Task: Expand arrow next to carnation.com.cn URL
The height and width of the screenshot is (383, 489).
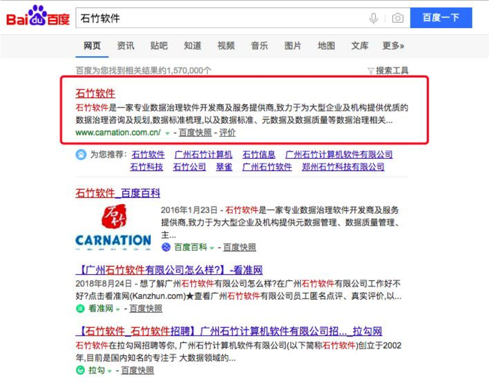Action: [168, 133]
